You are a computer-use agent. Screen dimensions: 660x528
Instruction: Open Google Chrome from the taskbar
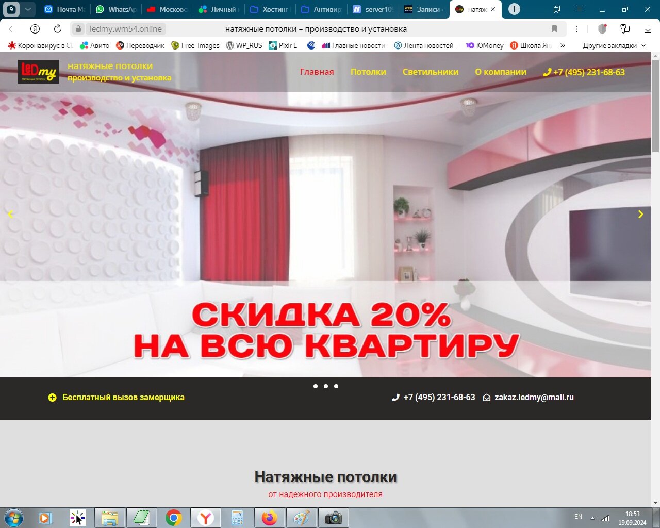(x=174, y=518)
